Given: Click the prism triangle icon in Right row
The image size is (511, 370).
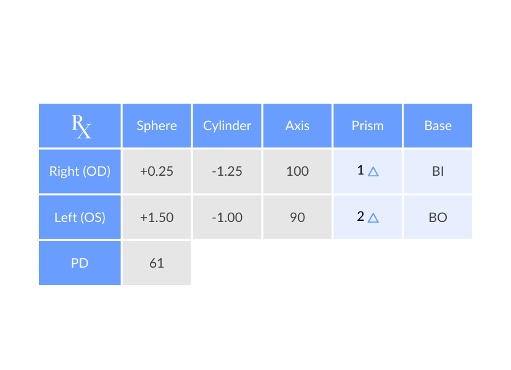Looking at the screenshot, I should pos(373,172).
